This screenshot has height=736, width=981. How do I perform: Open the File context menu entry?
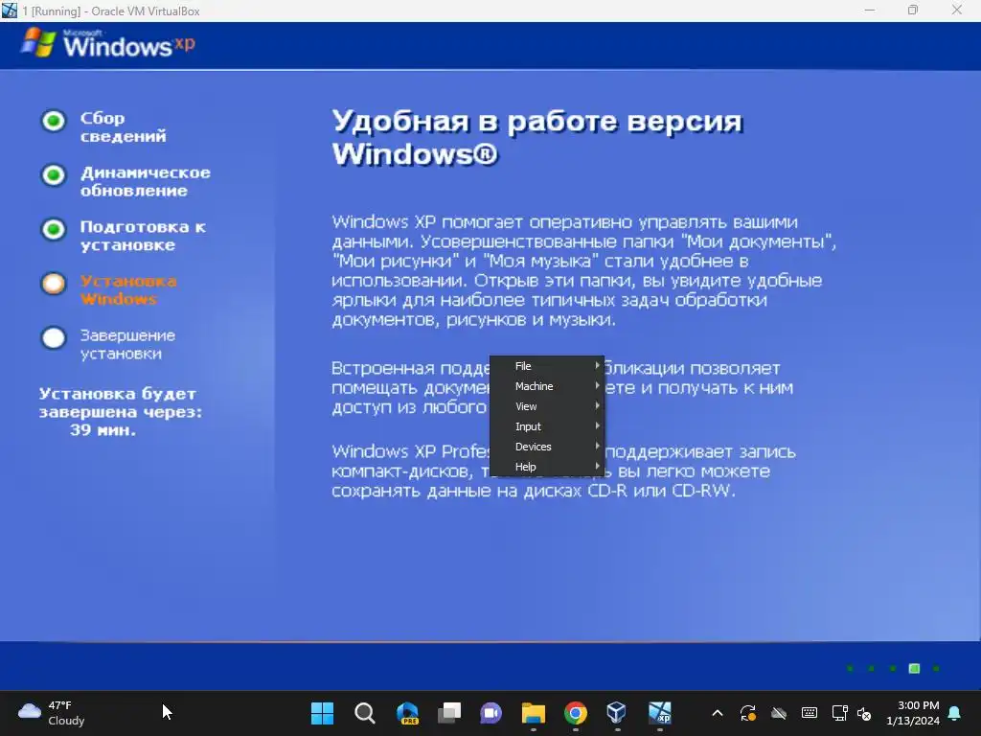coord(547,366)
